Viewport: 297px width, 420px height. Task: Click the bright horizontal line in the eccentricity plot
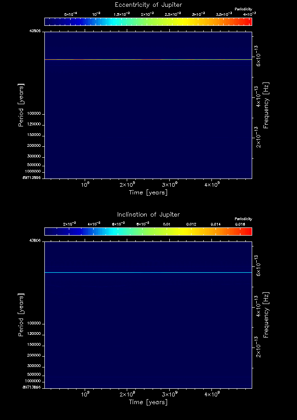pyautogui.click(x=148, y=59)
